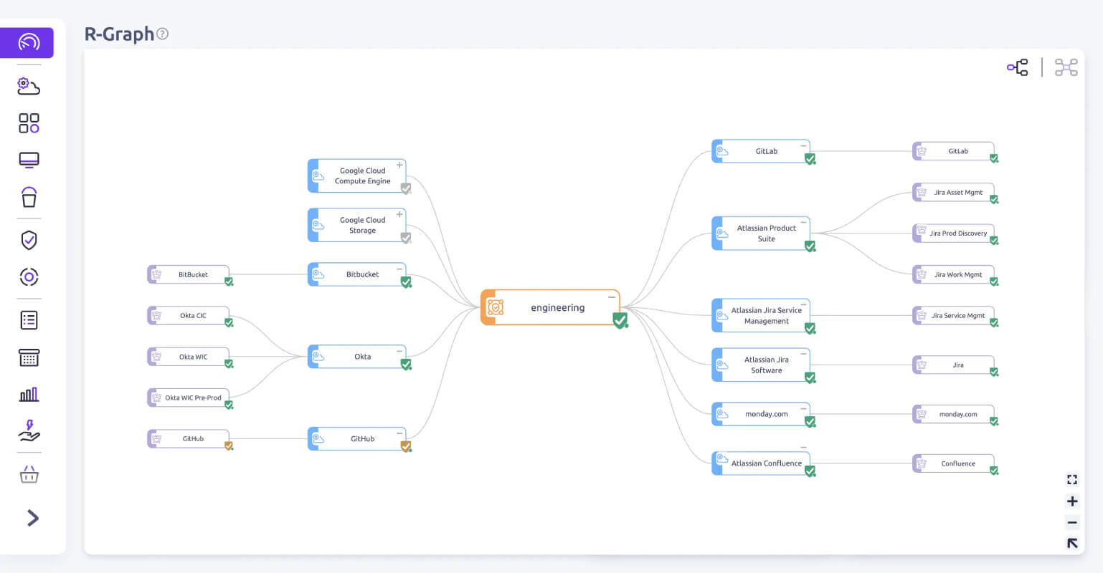Collapse the engineering root node
The height and width of the screenshot is (573, 1103).
click(x=612, y=297)
